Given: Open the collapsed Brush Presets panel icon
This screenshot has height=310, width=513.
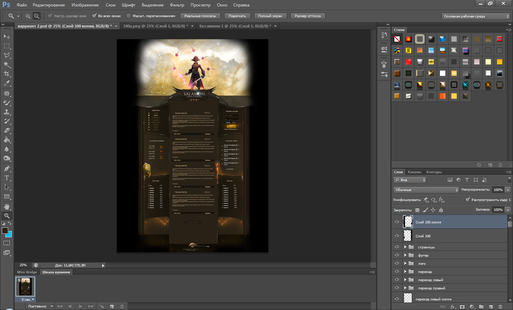Looking at the screenshot, I should click(x=384, y=74).
